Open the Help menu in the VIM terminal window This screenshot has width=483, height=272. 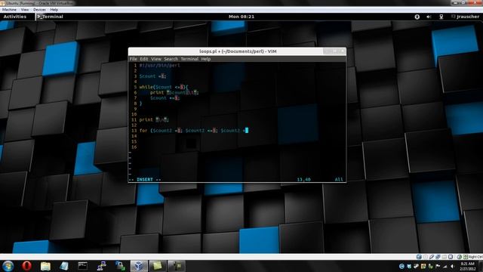pyautogui.click(x=206, y=59)
